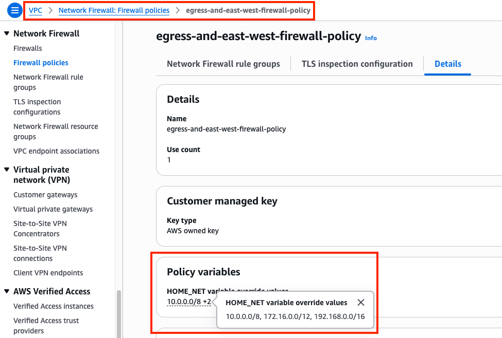Go to Network Firewall: Firewall policies breadcrumb
The height and width of the screenshot is (338, 502).
point(114,11)
